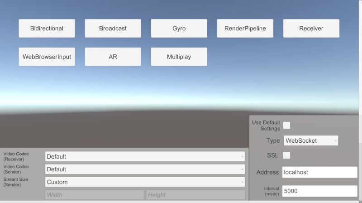Screen dimensions: 362x203
Task: Focus the Address field containing localhost
Action: pyautogui.click(x=320, y=172)
